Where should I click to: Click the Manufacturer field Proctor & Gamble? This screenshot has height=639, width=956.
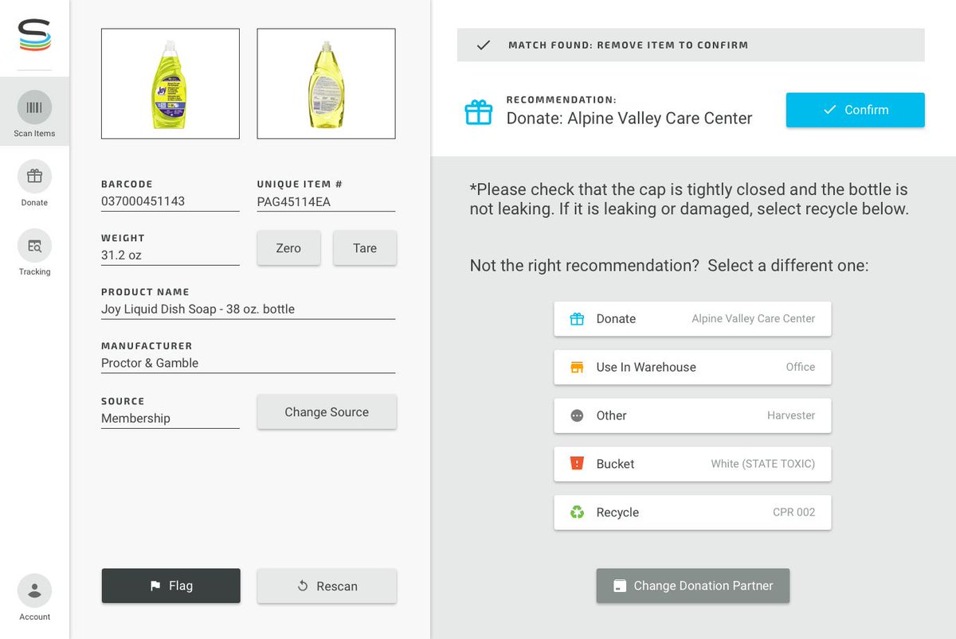pyautogui.click(x=248, y=363)
